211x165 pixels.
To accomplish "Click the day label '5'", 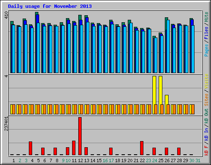I will pyautogui.click(x=38, y=160).
